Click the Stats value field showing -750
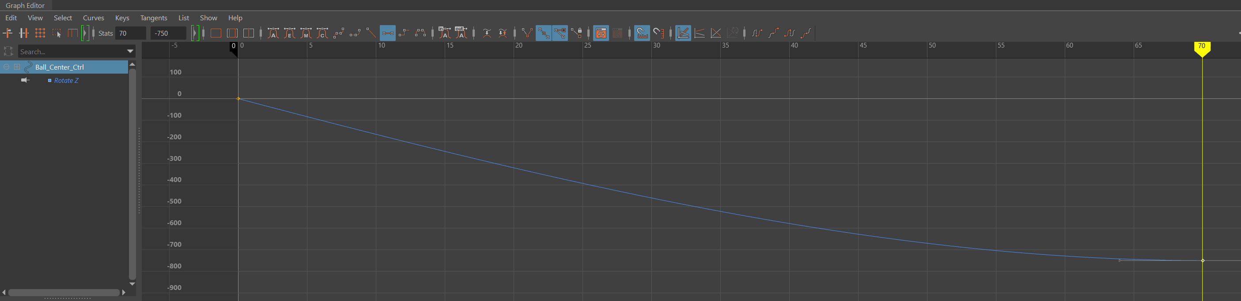 point(168,33)
